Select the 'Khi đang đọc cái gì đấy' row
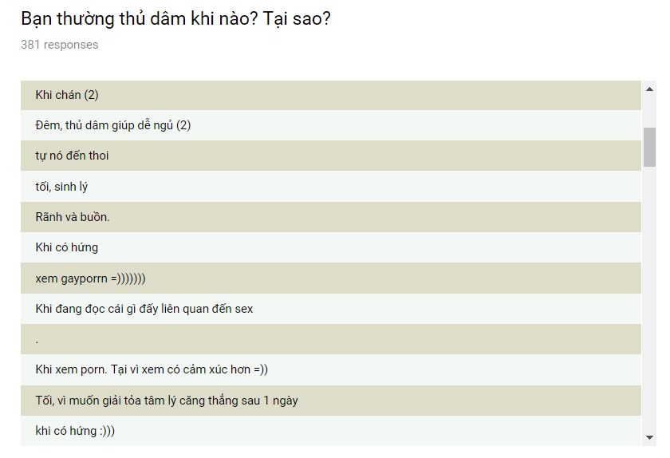The image size is (670, 458). click(331, 309)
